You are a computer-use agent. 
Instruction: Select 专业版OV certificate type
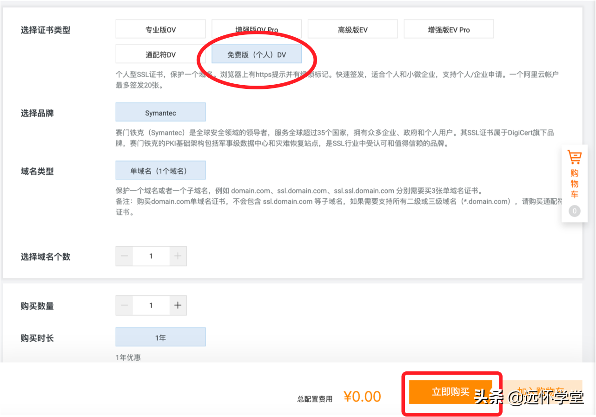point(160,30)
